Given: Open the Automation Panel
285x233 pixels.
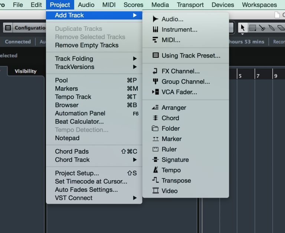Looking at the screenshot, I should (94, 113).
